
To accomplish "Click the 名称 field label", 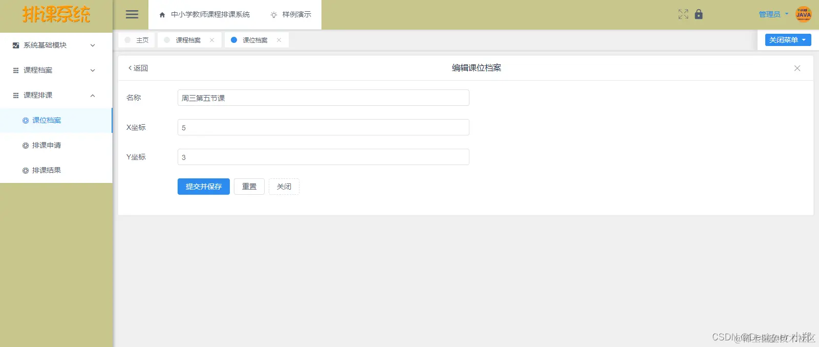I will 134,98.
